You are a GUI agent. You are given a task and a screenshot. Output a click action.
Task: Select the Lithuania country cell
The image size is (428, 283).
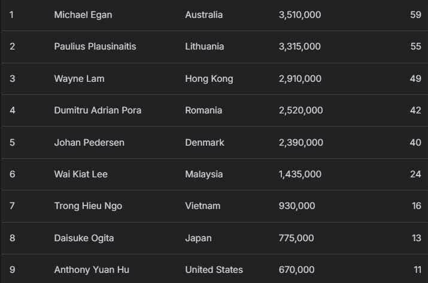204,47
